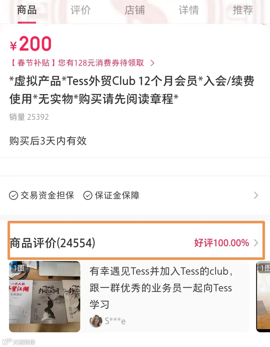Open the review photo of books

click(x=44, y=296)
